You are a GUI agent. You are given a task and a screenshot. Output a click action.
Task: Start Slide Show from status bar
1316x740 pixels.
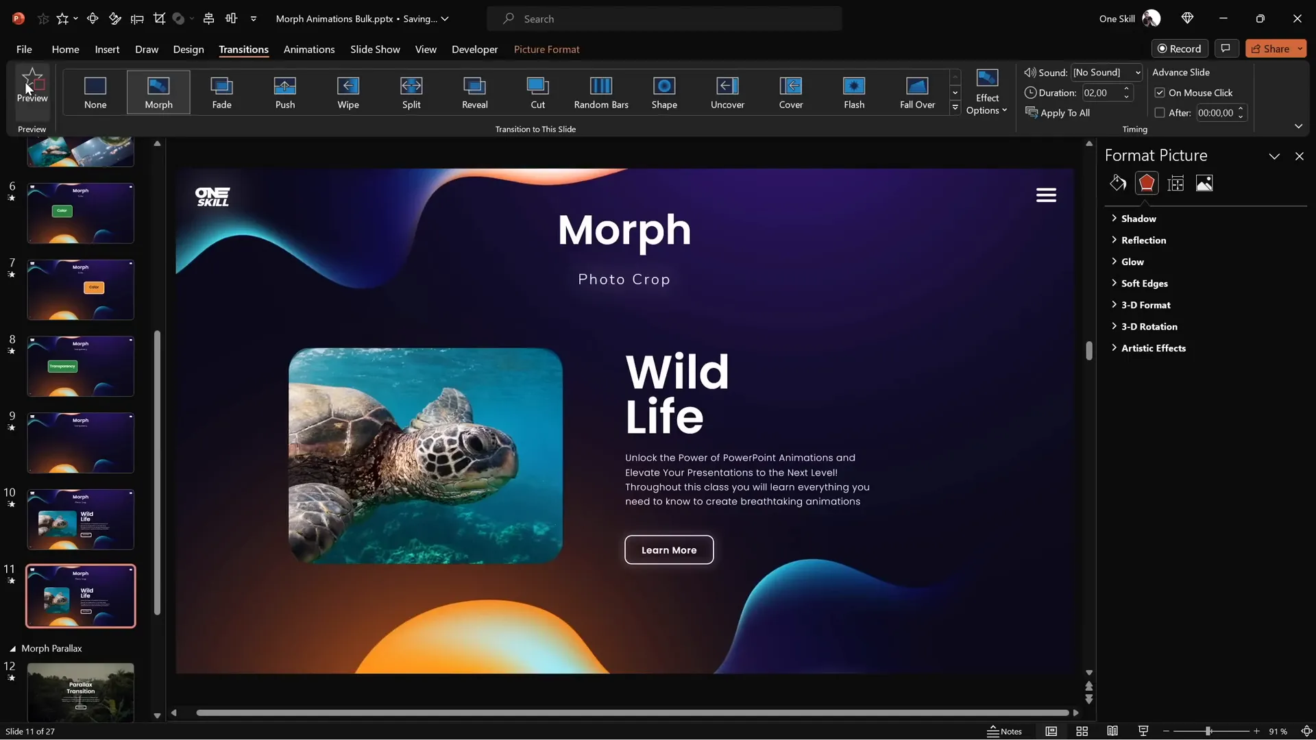pyautogui.click(x=1143, y=731)
